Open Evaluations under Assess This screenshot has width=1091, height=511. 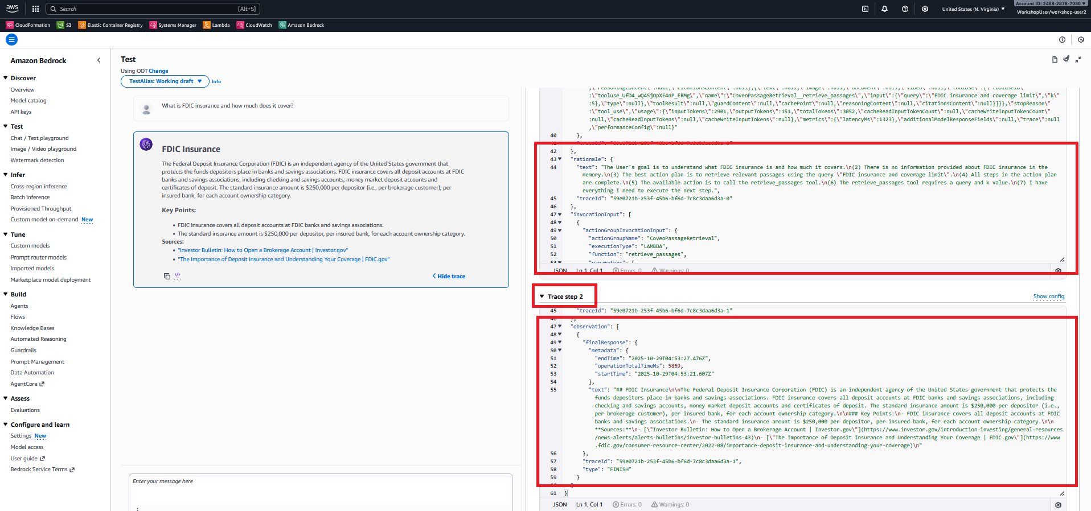[25, 410]
